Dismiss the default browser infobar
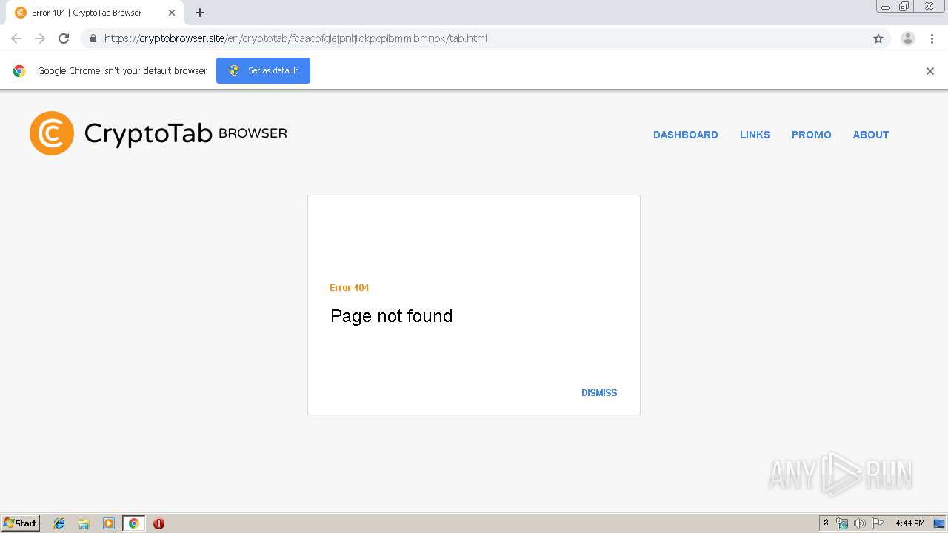This screenshot has height=533, width=948. (930, 71)
